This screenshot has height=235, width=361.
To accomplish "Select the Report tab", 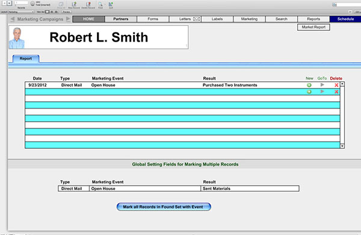I will tap(26, 58).
